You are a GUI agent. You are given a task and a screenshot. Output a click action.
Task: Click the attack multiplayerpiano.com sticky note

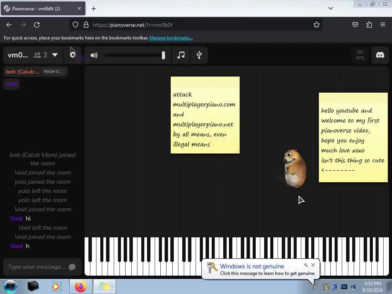[205, 115]
